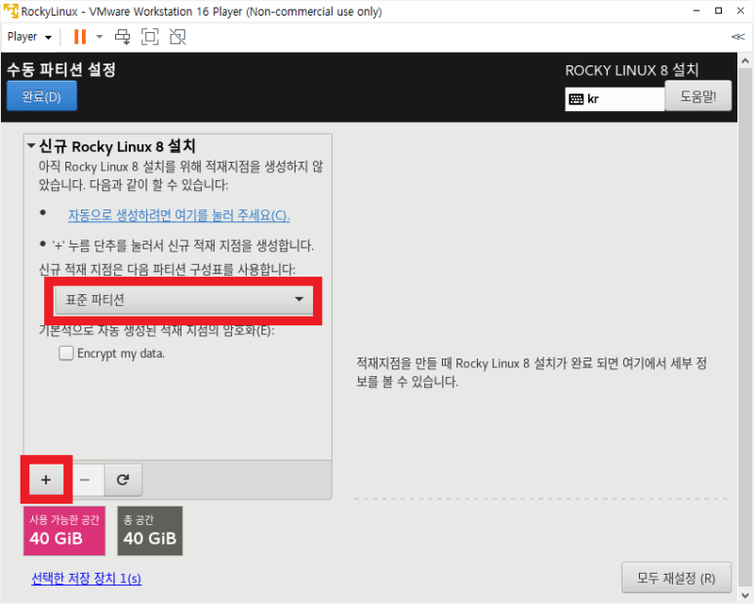Pause the virtual machine
The width and height of the screenshot is (754, 604).
coord(80,37)
